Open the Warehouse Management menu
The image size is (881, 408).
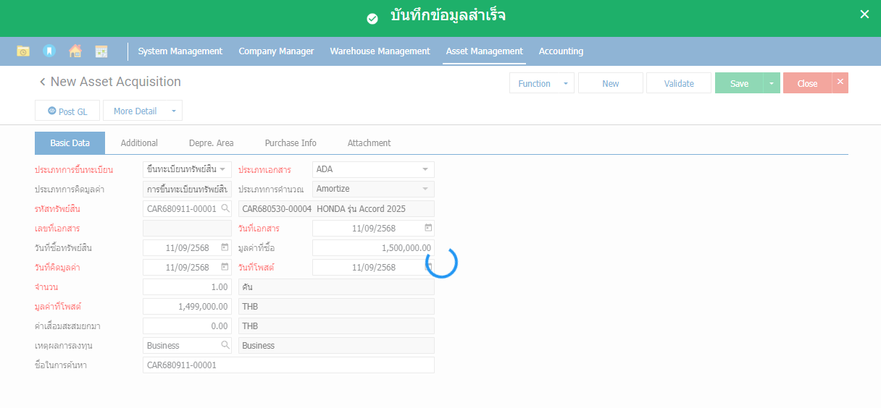[x=380, y=51]
